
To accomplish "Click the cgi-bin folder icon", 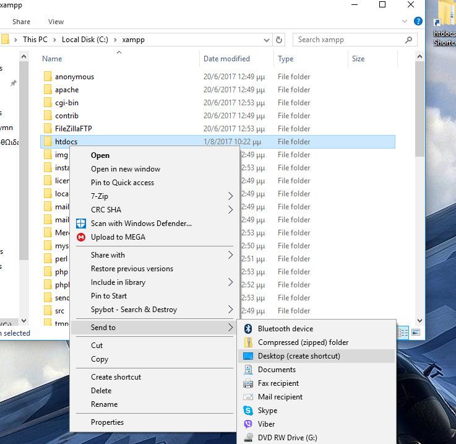I will [48, 102].
